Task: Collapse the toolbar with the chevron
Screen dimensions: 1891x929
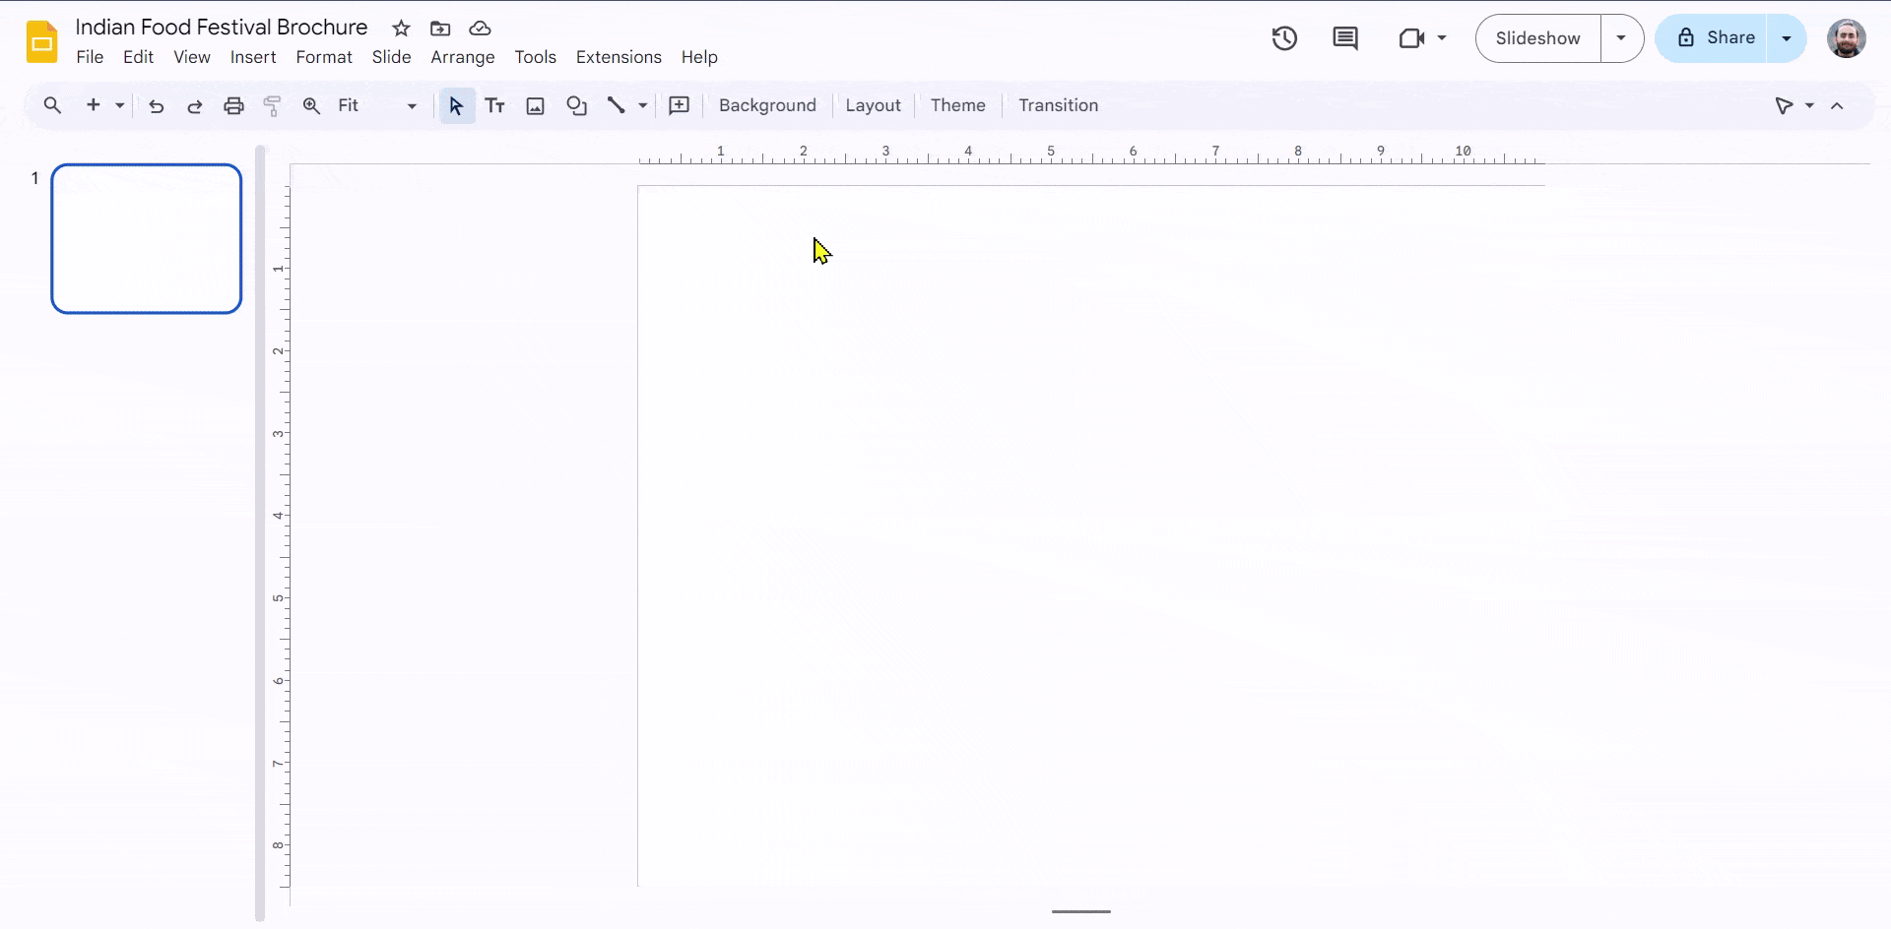Action: (1837, 105)
